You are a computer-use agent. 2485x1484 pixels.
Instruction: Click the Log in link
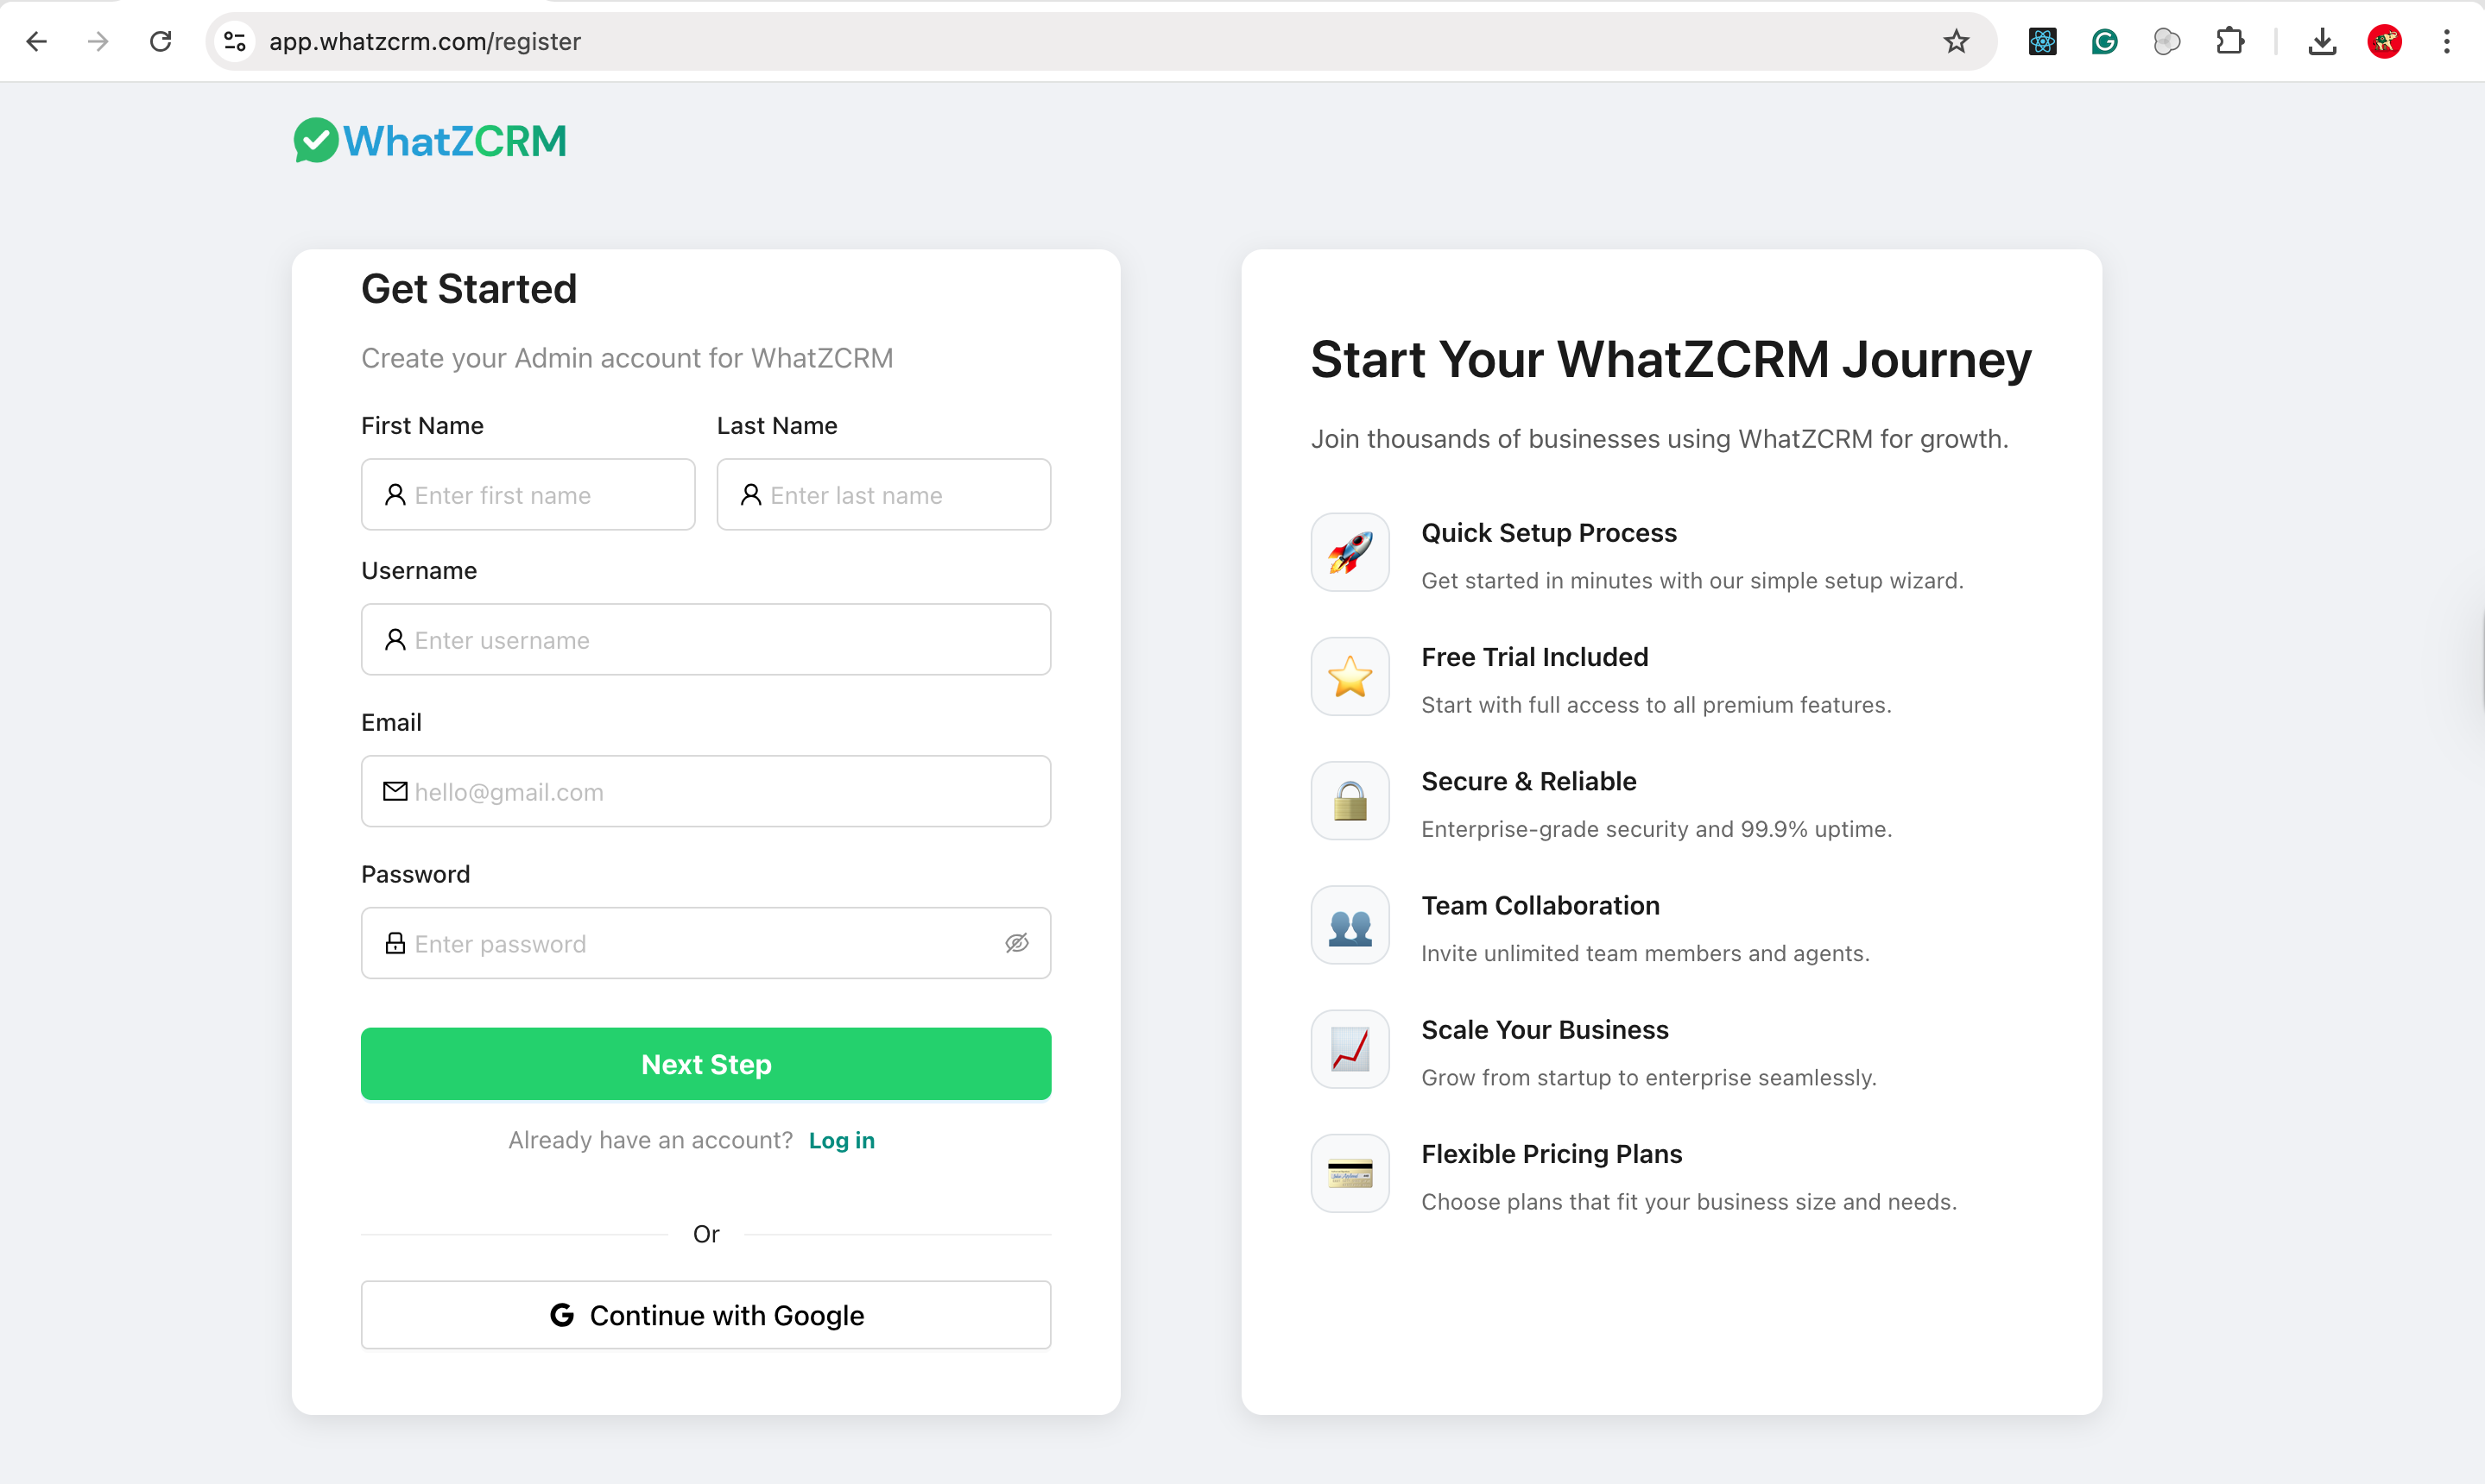[x=842, y=1140]
